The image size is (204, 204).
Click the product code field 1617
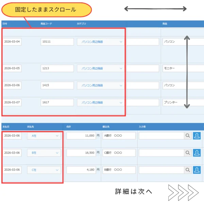[x=57, y=103]
